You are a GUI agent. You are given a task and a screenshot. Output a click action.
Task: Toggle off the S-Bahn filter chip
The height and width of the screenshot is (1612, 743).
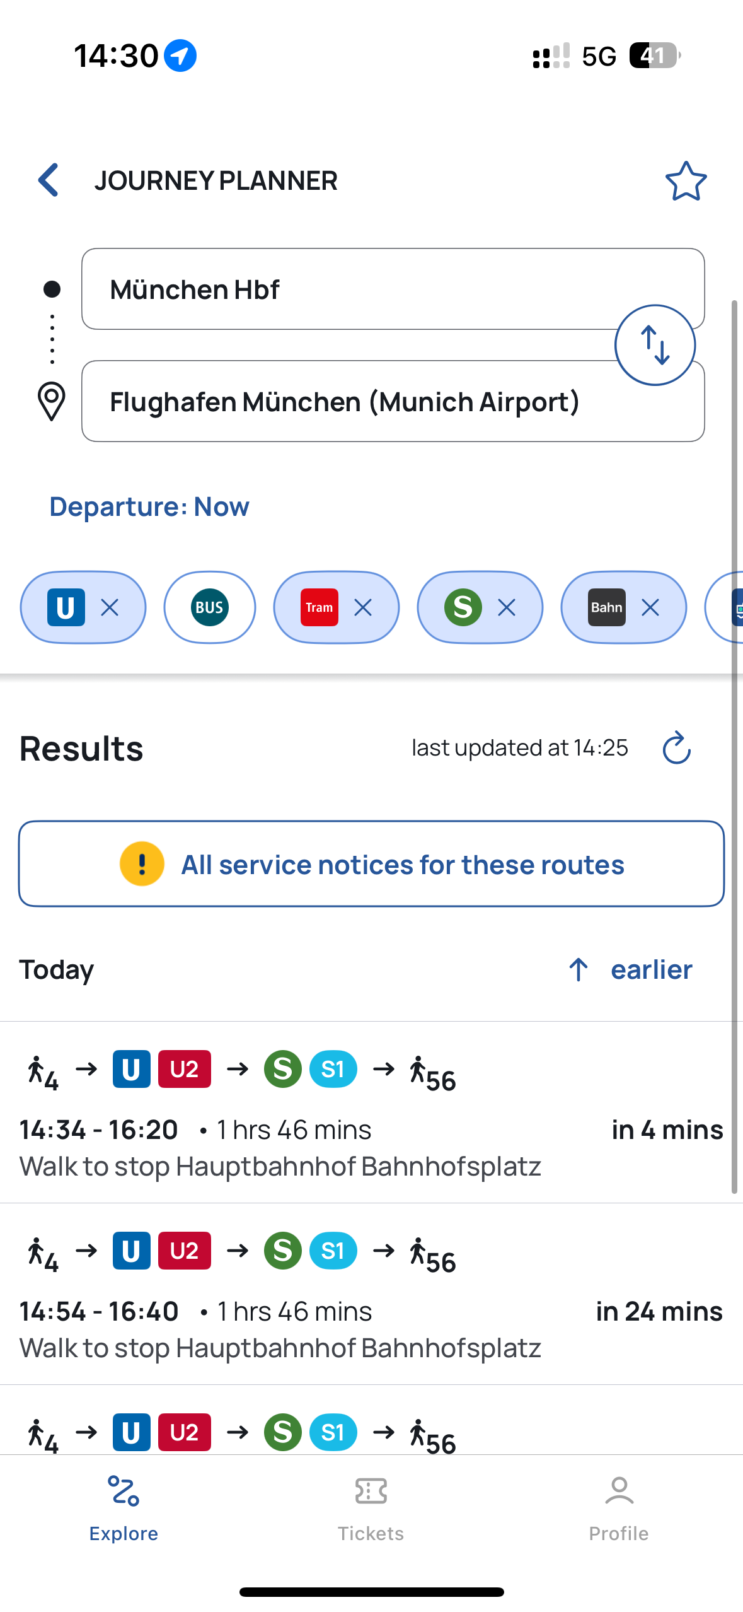480,607
